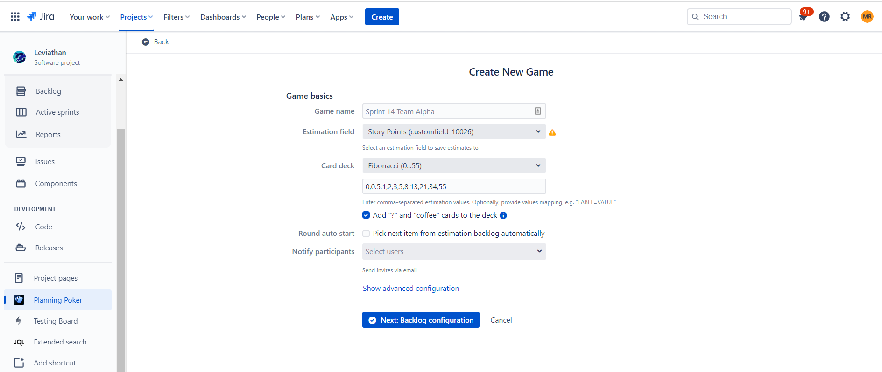The width and height of the screenshot is (882, 372).
Task: Open the app switcher grid icon
Action: (15, 17)
